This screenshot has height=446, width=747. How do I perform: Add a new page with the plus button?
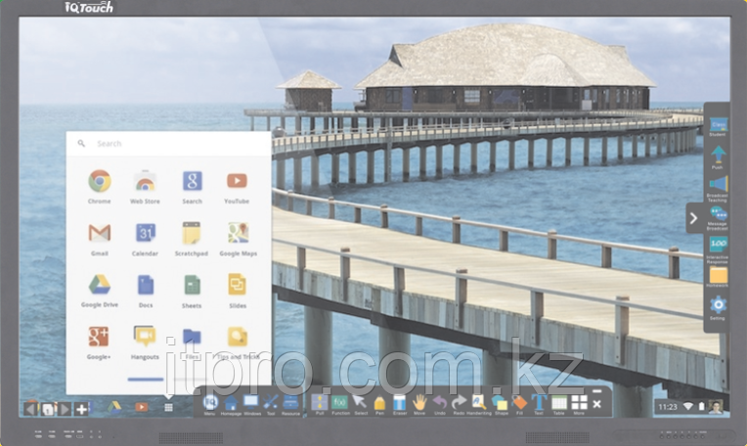pos(81,409)
